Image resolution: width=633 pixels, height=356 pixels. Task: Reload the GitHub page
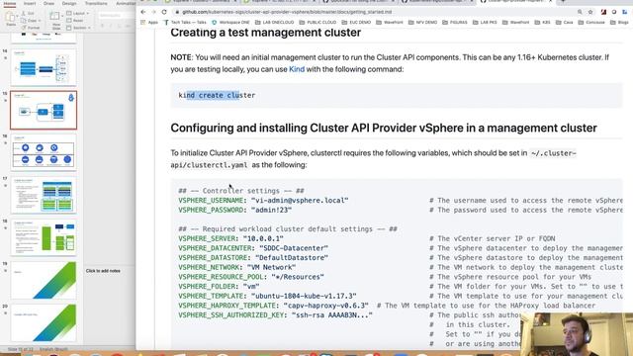[x=164, y=12]
